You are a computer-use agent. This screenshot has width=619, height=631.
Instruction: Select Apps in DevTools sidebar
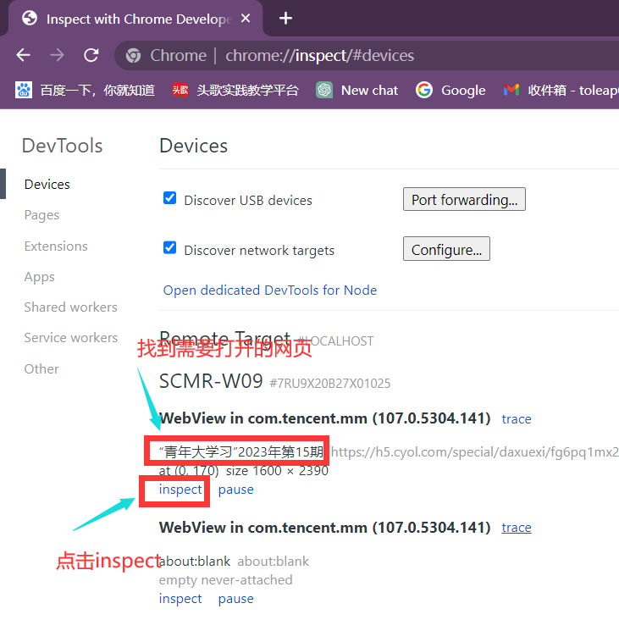pos(40,277)
